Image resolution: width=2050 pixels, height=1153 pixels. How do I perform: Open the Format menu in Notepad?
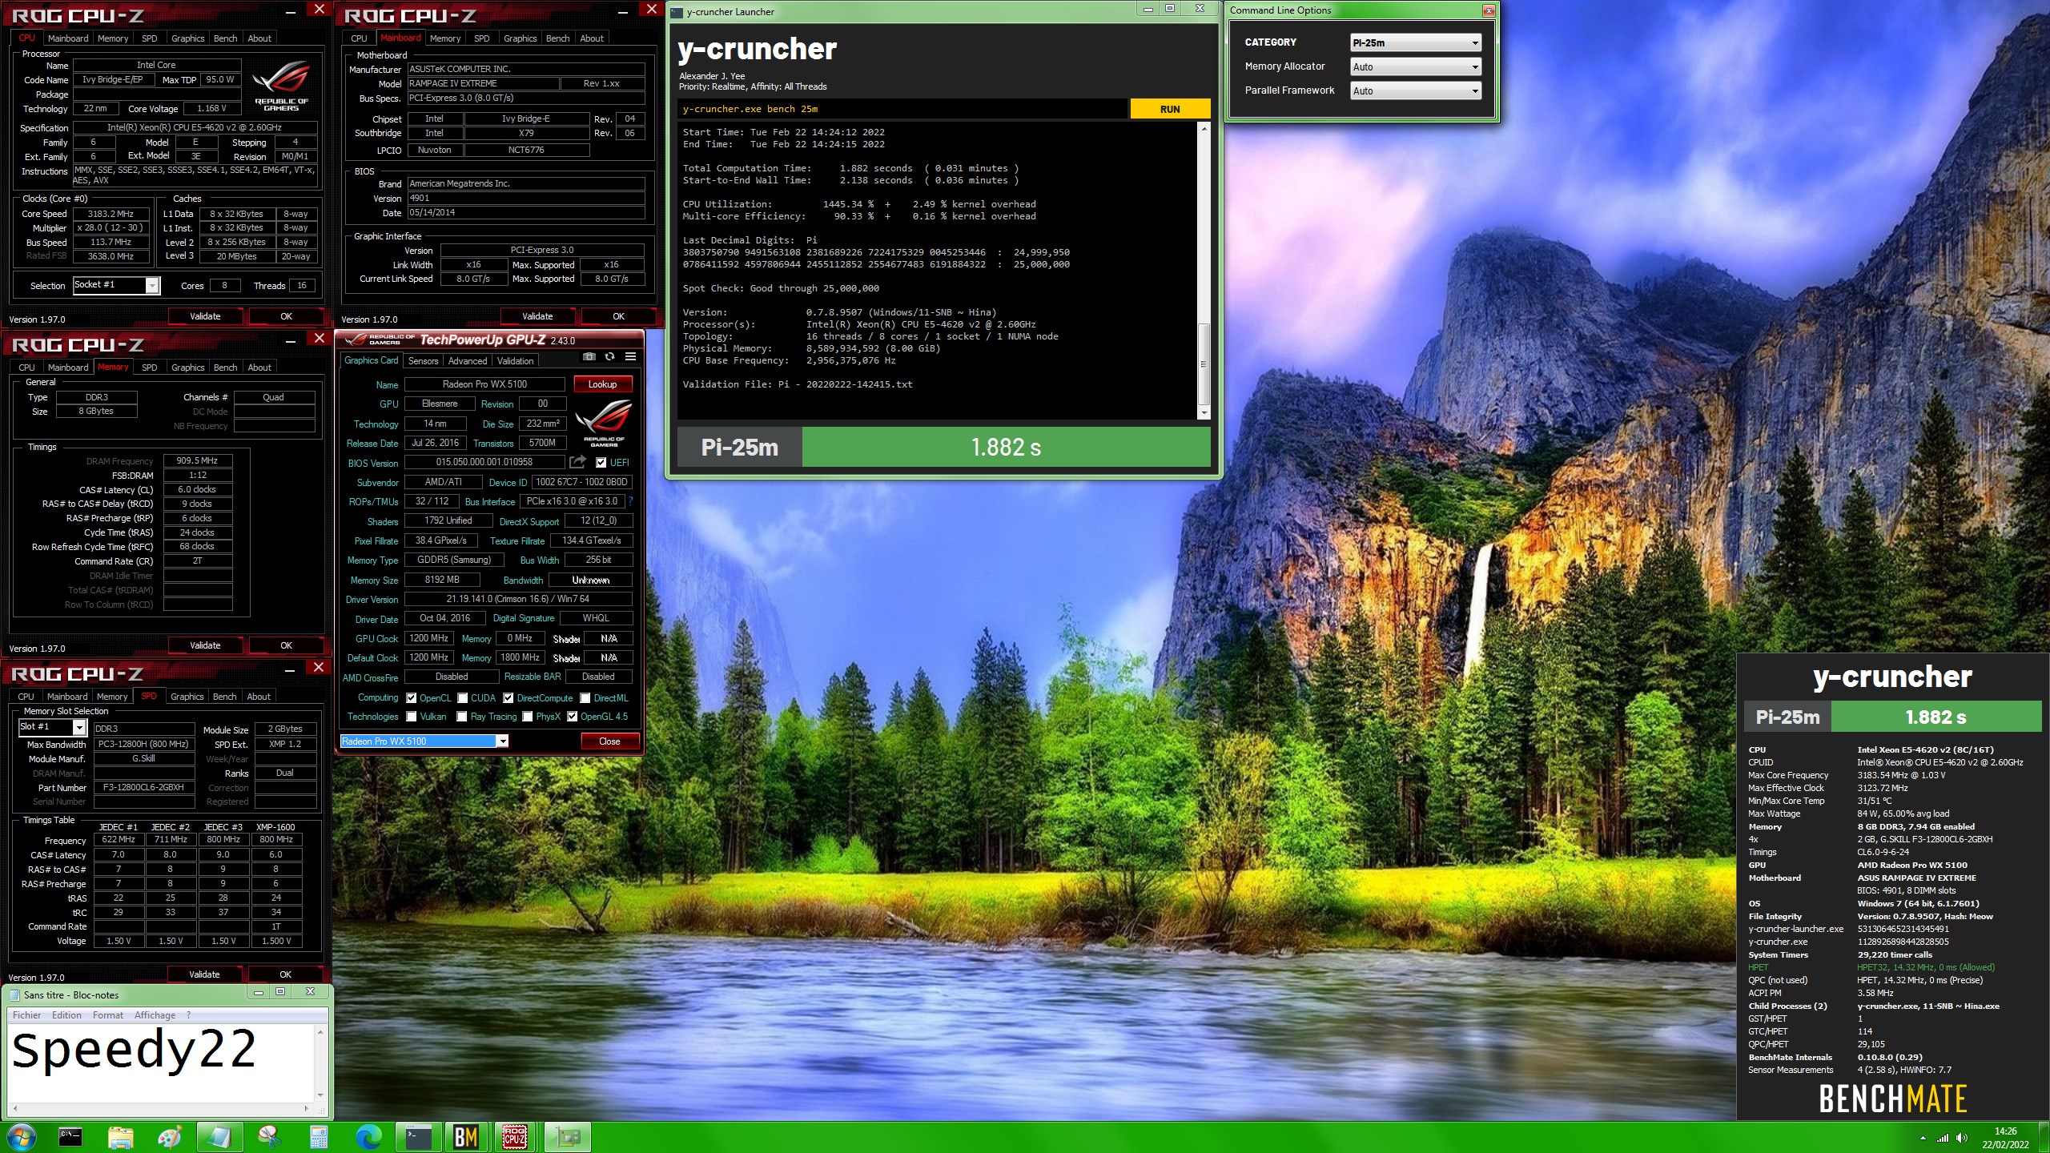[x=107, y=1014]
